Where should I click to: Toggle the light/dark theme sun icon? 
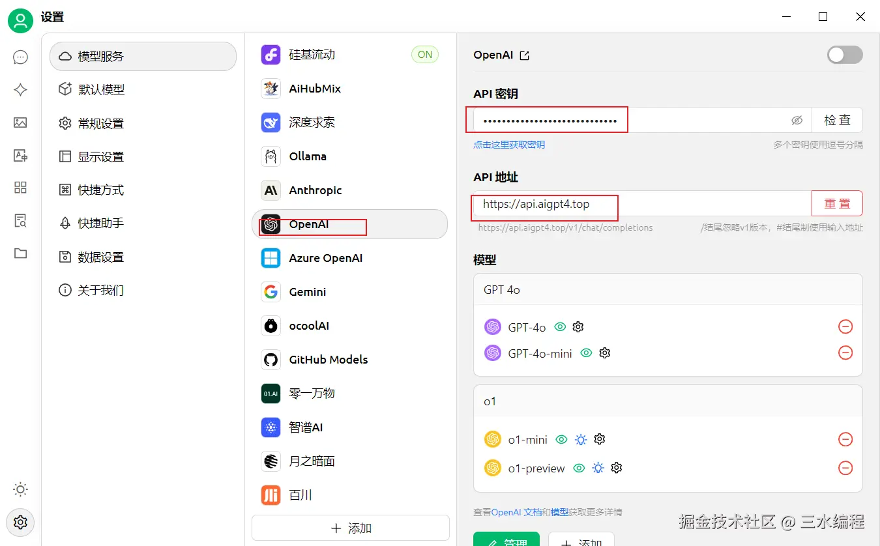pyautogui.click(x=20, y=489)
